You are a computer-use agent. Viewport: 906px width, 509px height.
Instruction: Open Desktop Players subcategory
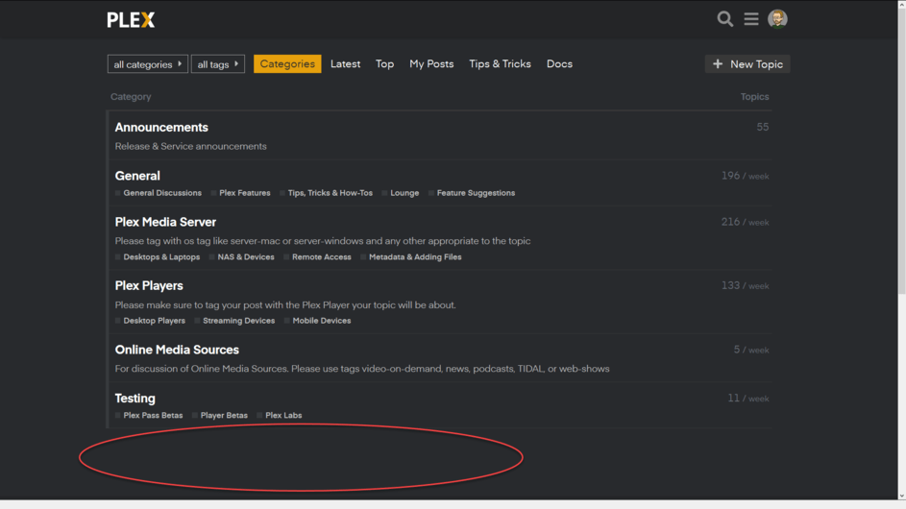(x=155, y=321)
